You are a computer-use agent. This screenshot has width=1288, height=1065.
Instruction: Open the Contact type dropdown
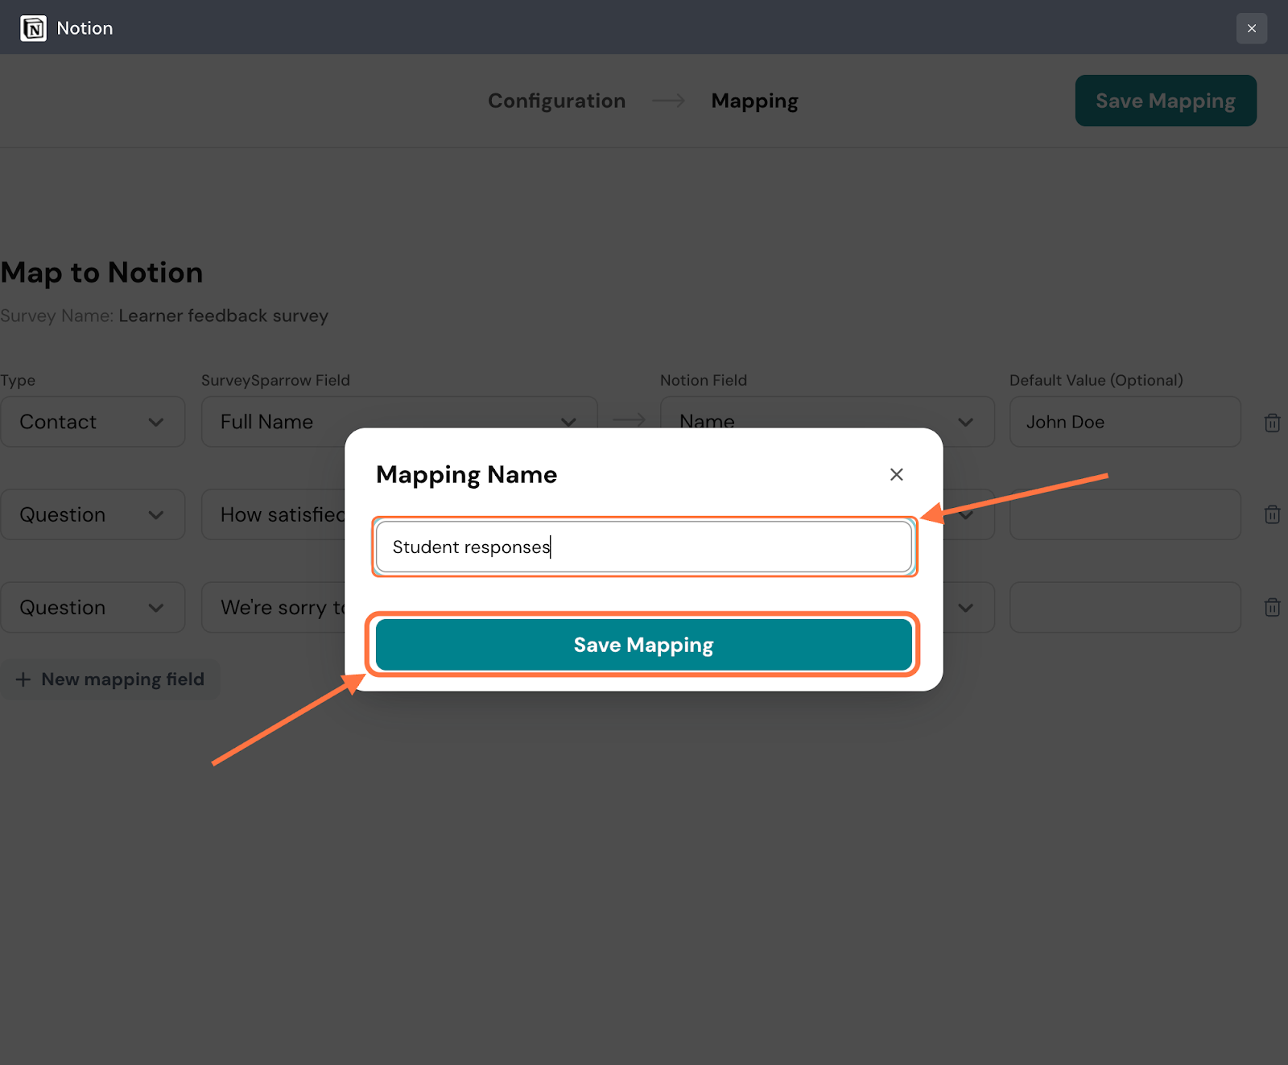(93, 422)
